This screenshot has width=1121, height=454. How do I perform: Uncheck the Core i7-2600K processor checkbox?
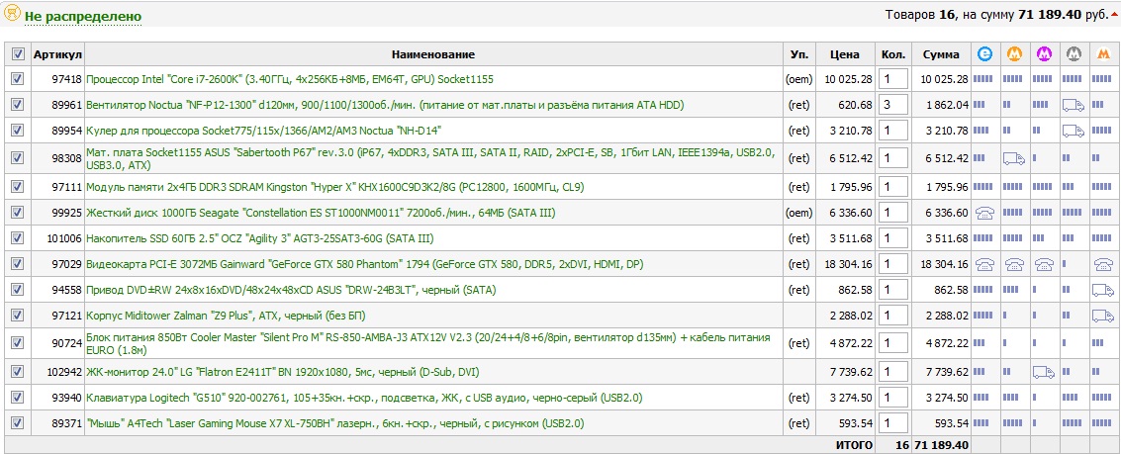pyautogui.click(x=17, y=79)
